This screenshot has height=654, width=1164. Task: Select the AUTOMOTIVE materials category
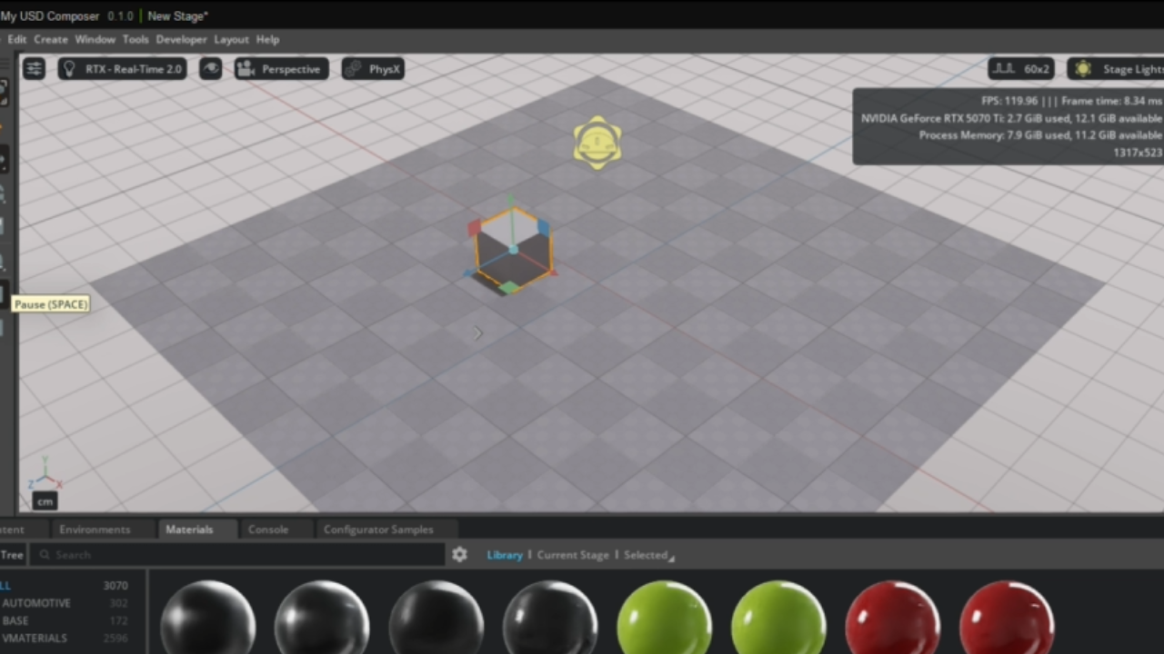[36, 603]
